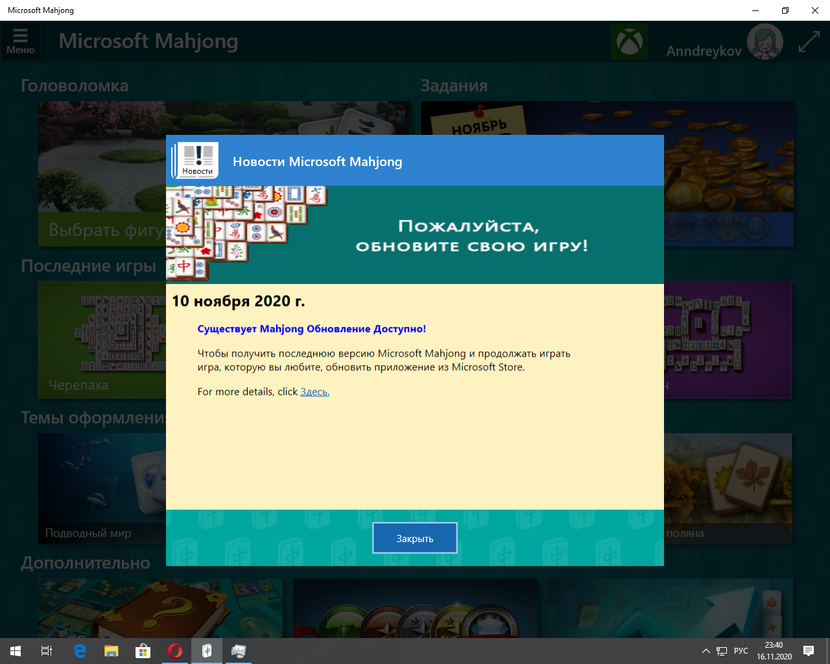Click the Microsoft Mahjong taskbar icon
Viewport: 830px width, 664px height.
207,651
